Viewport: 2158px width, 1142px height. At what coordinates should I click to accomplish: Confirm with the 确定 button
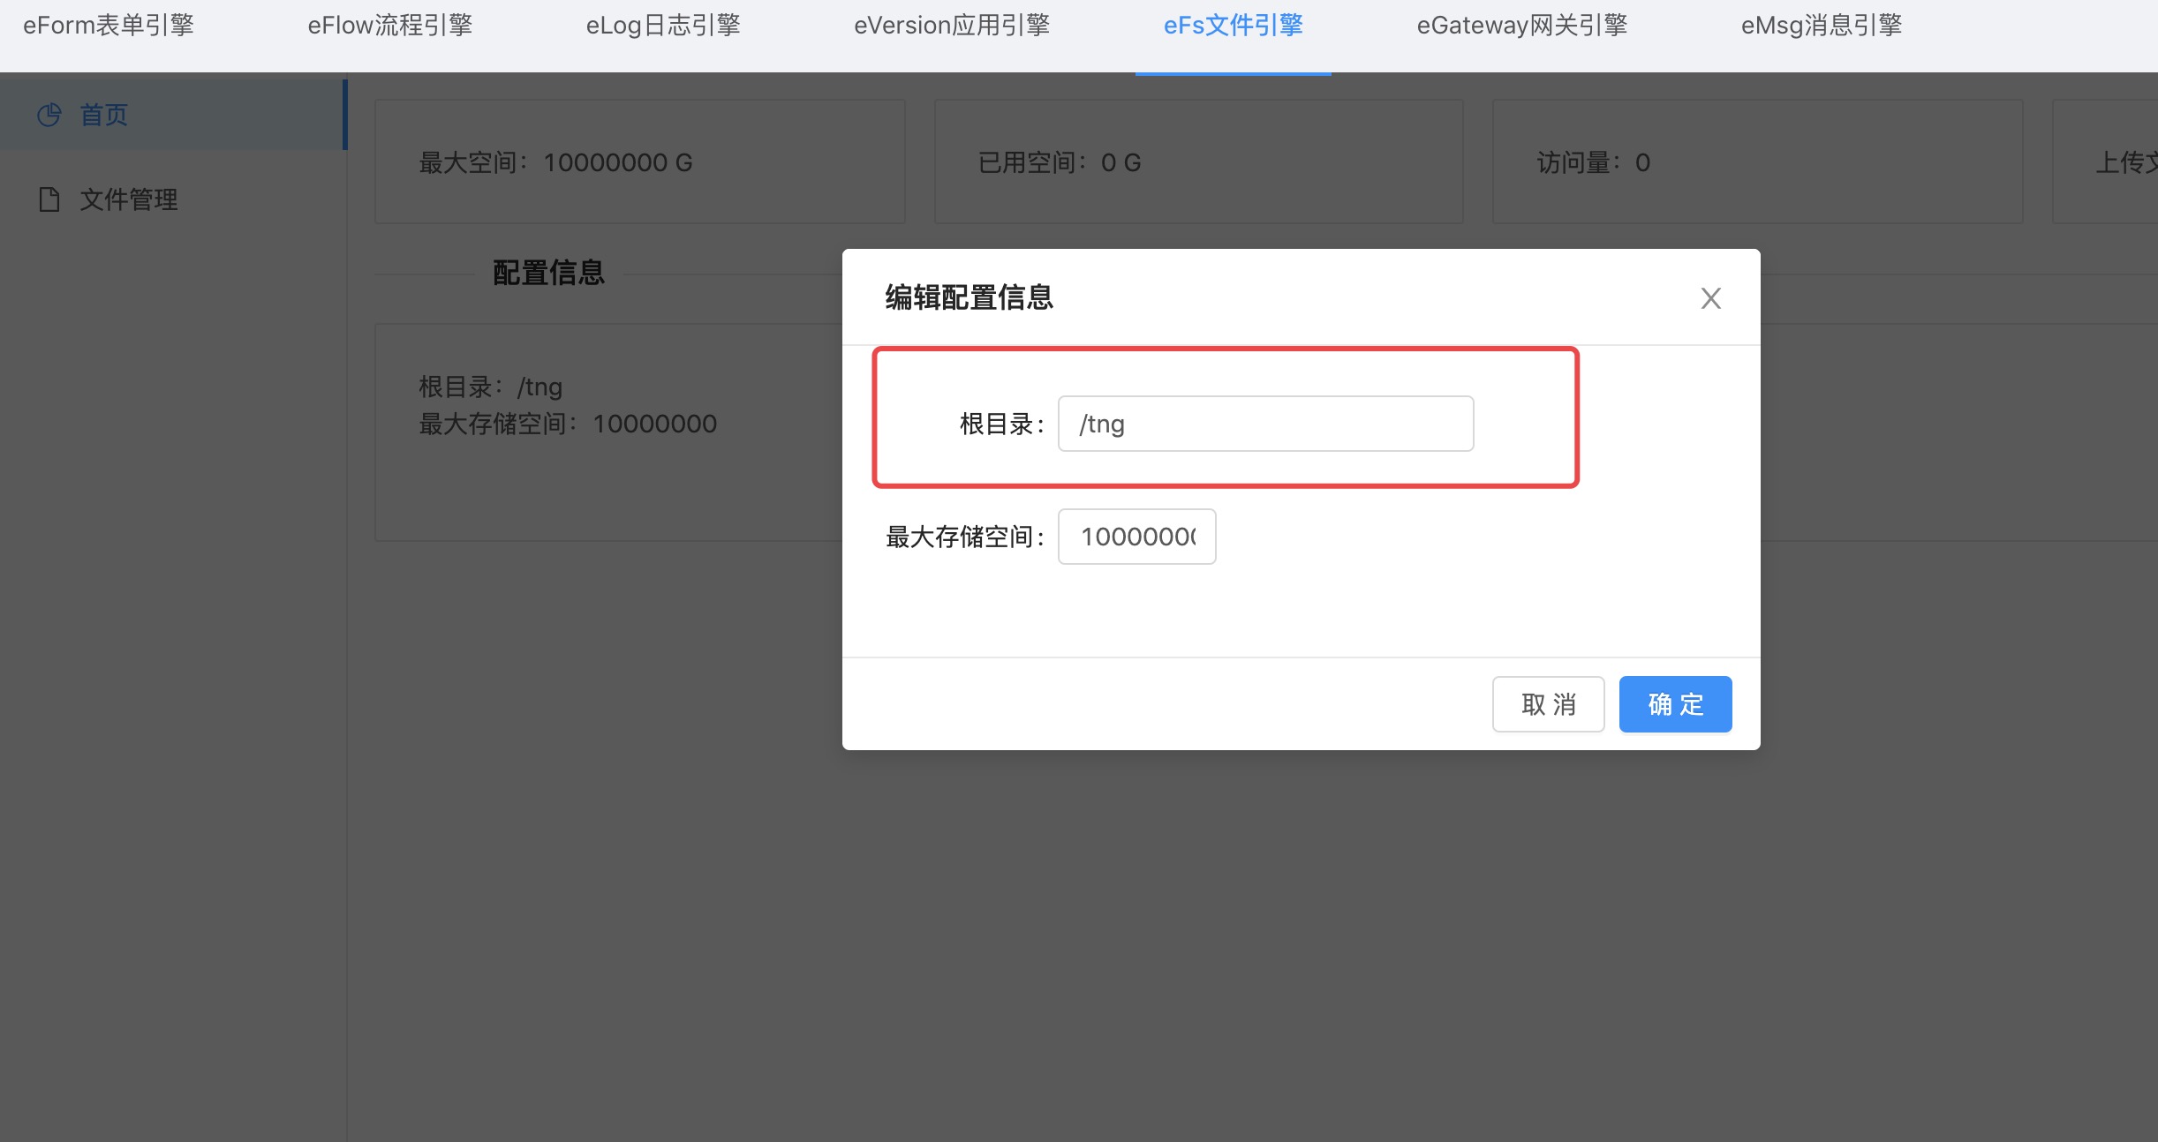click(x=1675, y=704)
